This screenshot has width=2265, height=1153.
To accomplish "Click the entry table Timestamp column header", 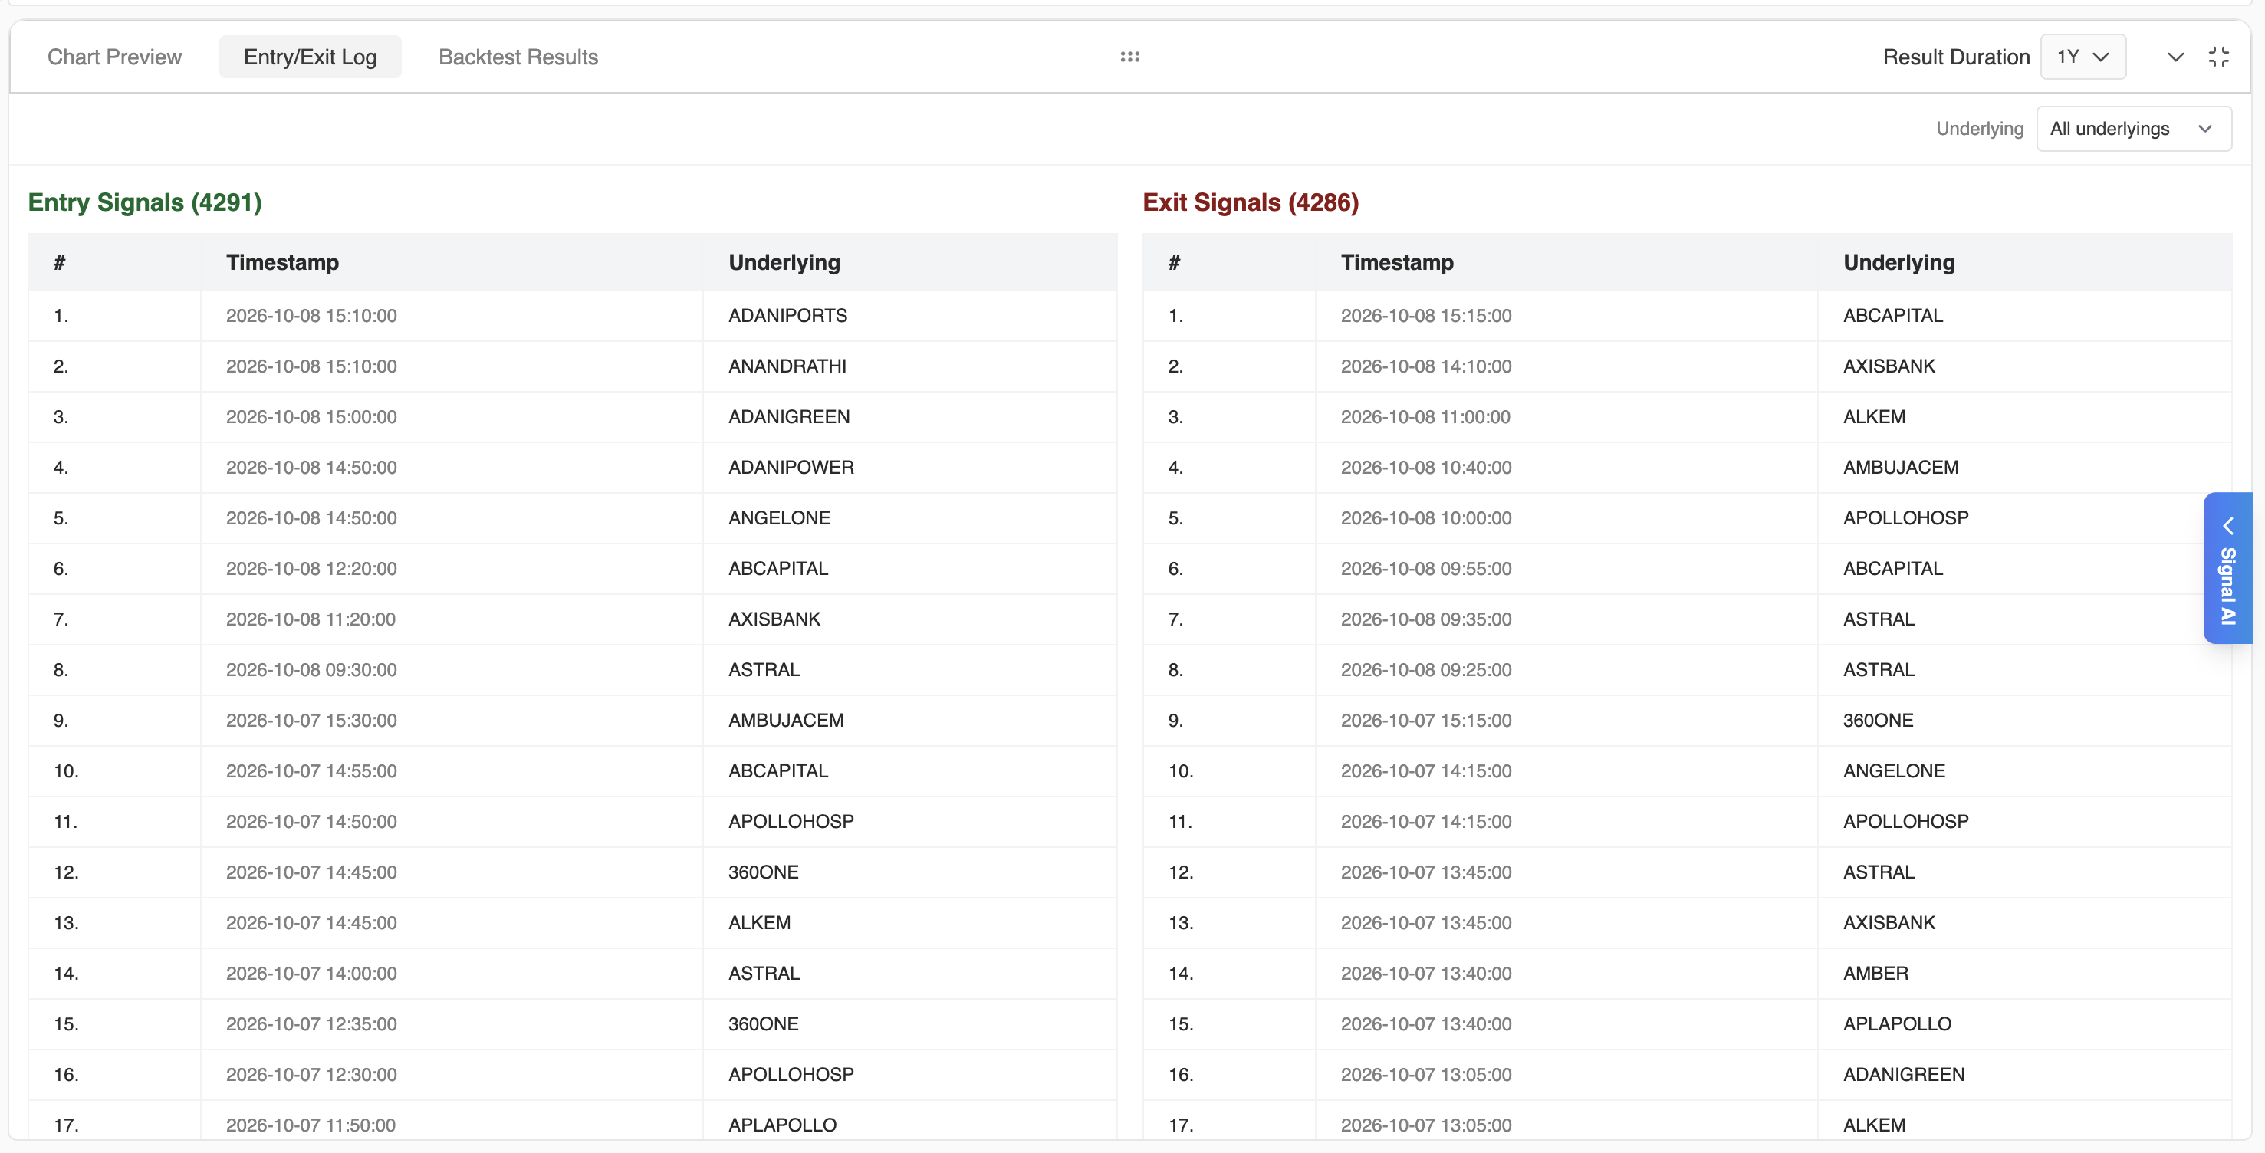I will (282, 262).
